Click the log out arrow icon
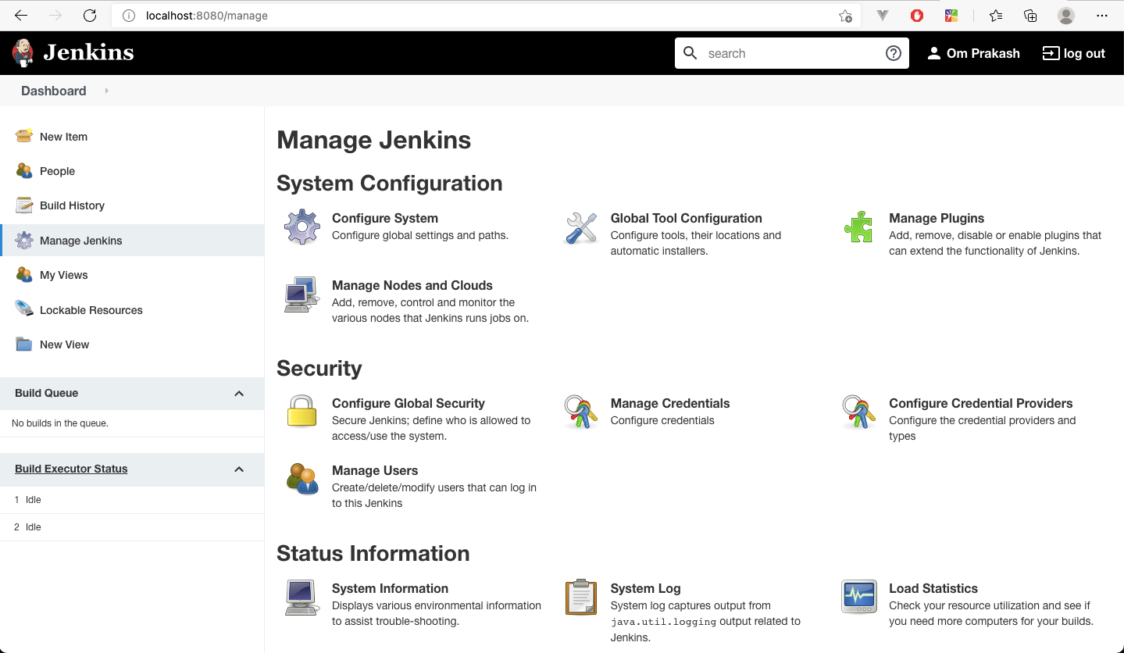 point(1051,53)
